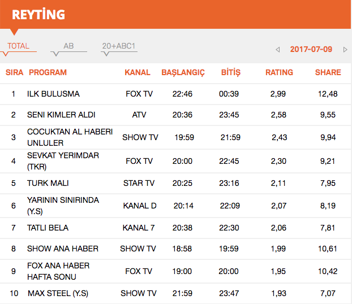Click the next date arrow

tap(345, 50)
